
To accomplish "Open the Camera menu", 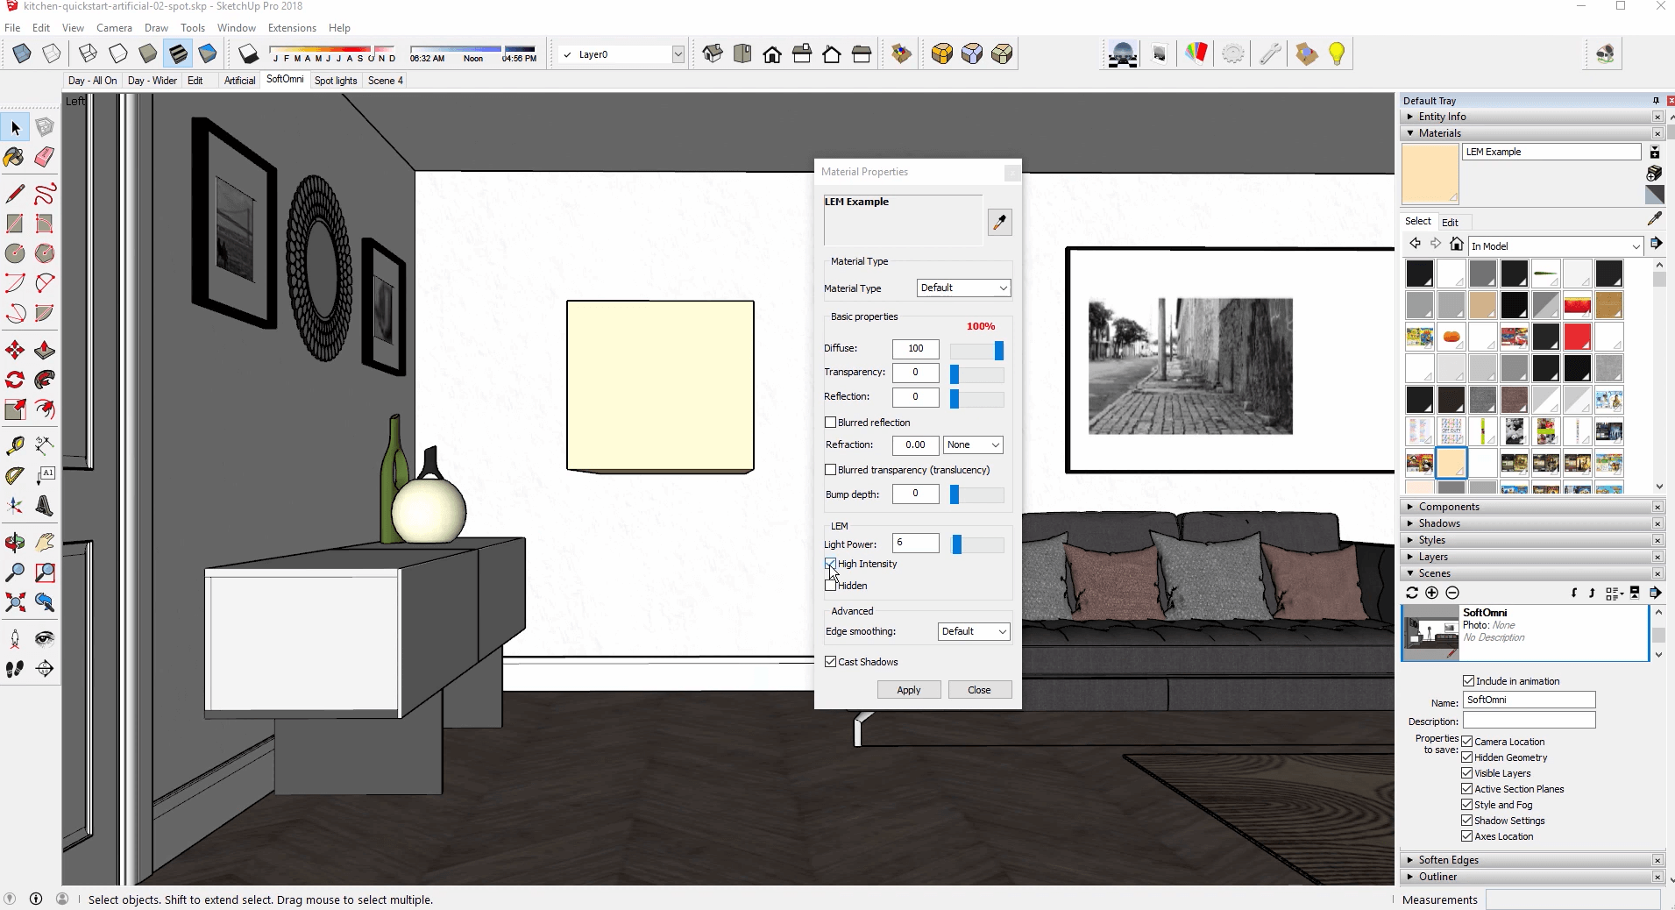I will (114, 28).
